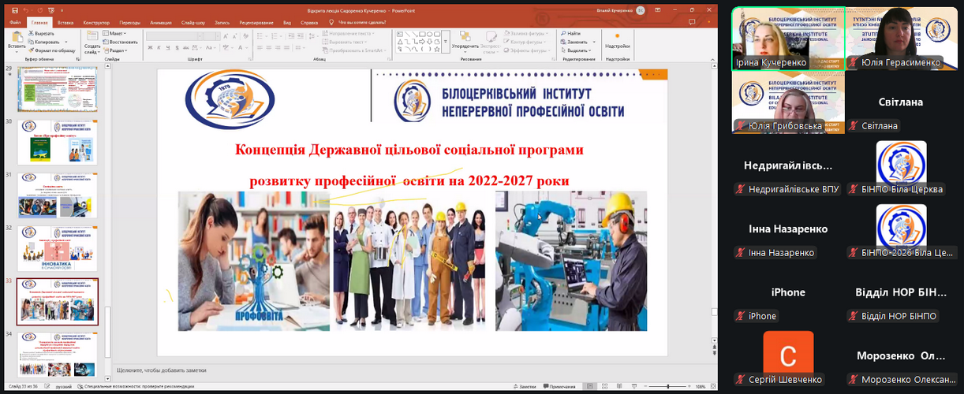Click Format Painter (Формат по образцу)

52,50
